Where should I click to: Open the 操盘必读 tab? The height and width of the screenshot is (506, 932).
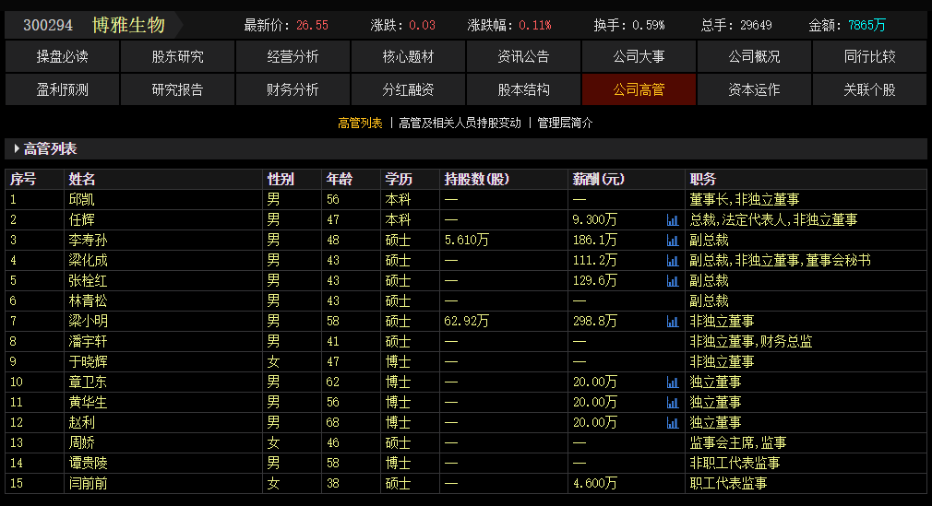point(63,56)
